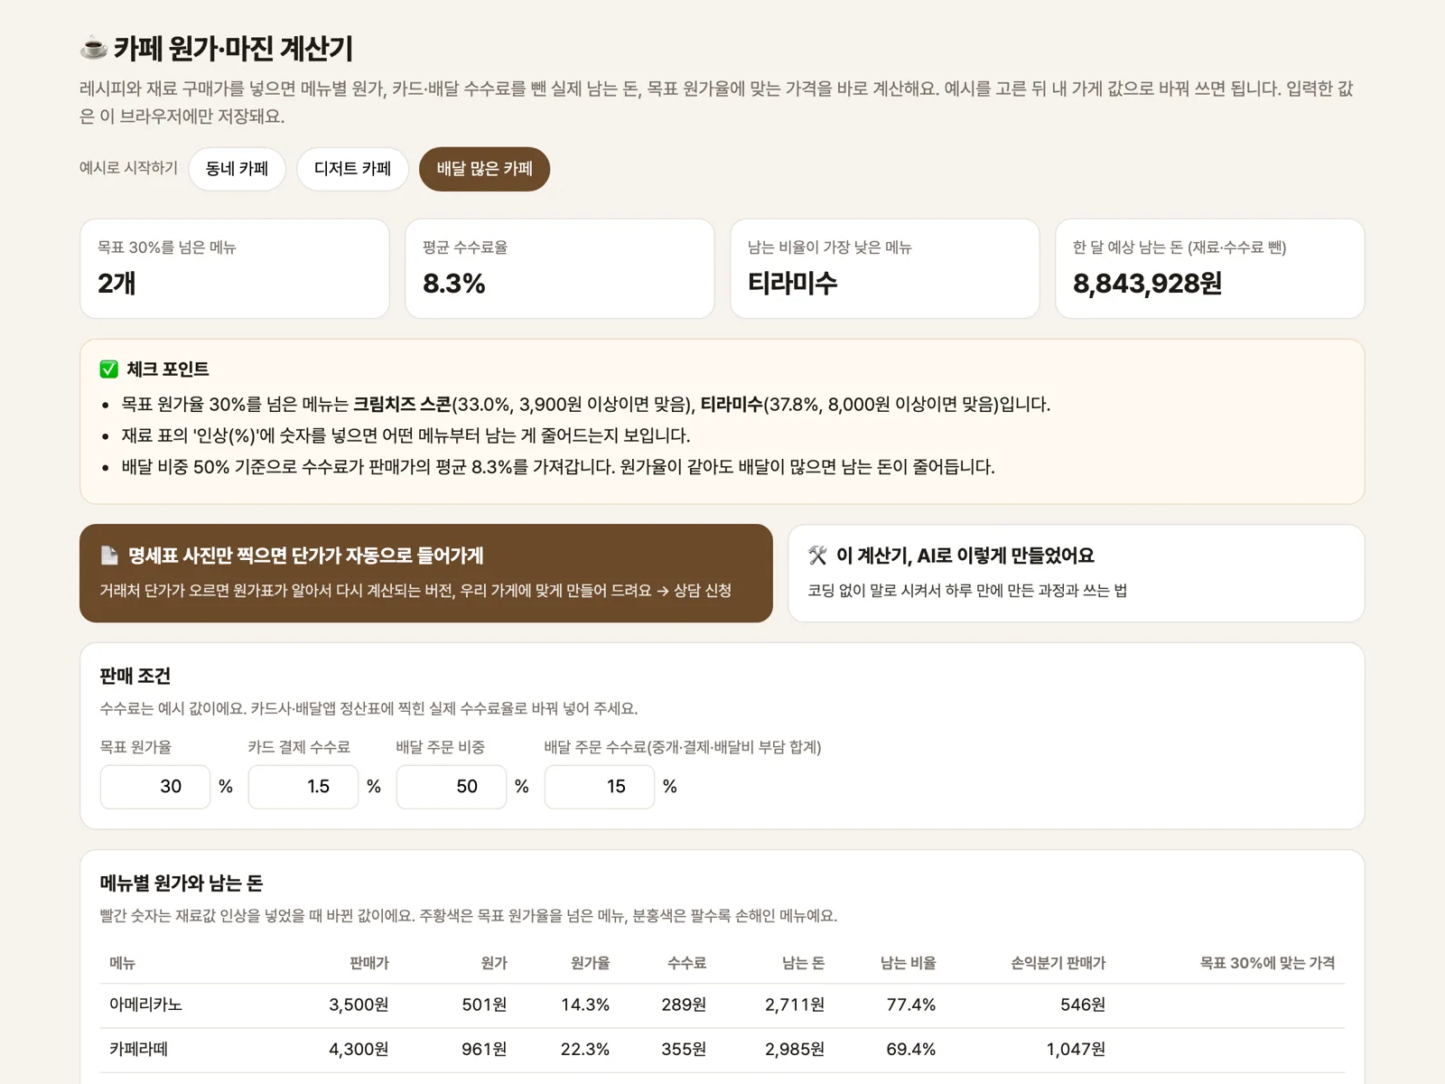Screen dimensions: 1445x1084
Task: Select the 배달 많은 카페 preset
Action: coord(484,169)
